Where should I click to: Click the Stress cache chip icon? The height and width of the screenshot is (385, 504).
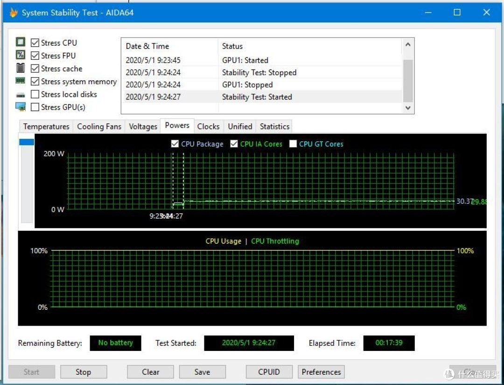[x=21, y=68]
